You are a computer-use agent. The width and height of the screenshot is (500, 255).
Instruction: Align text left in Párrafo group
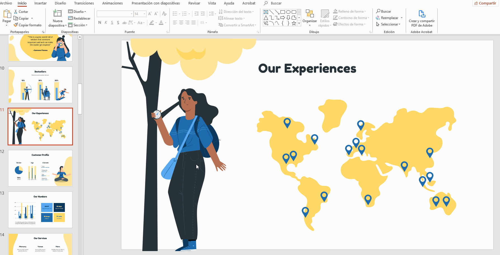175,23
